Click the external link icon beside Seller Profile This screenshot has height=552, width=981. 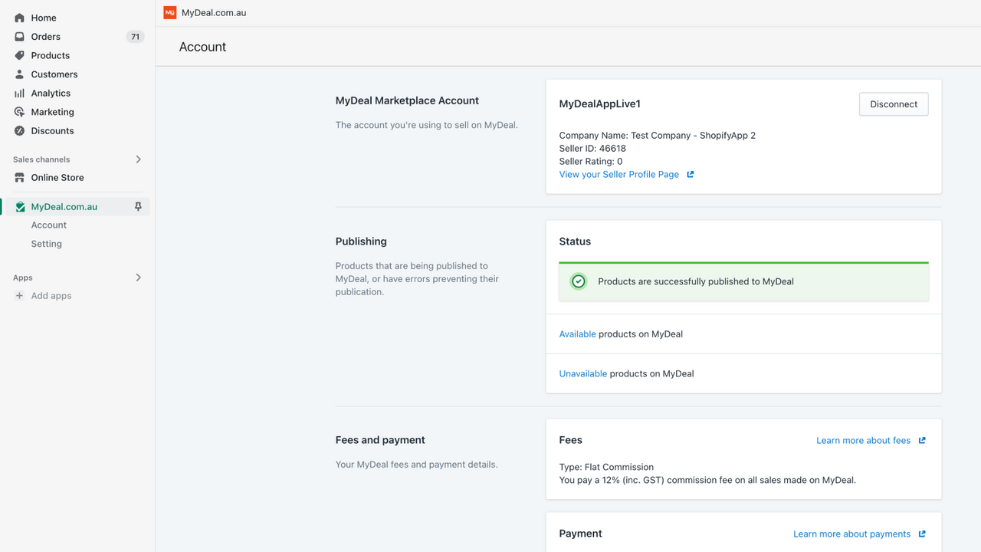pyautogui.click(x=691, y=174)
